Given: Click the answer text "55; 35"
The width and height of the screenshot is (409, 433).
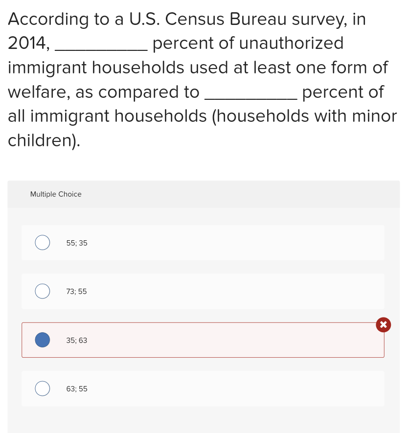Looking at the screenshot, I should 77,243.
